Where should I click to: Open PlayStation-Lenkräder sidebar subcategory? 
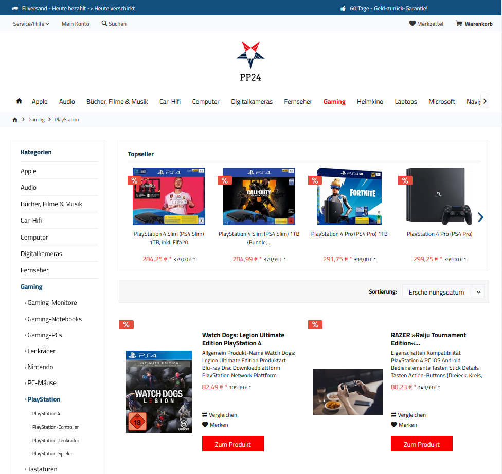tap(56, 441)
